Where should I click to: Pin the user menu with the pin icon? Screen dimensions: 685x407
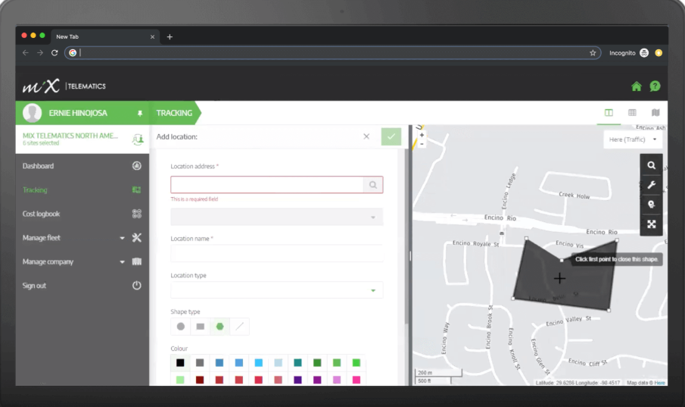(x=140, y=114)
